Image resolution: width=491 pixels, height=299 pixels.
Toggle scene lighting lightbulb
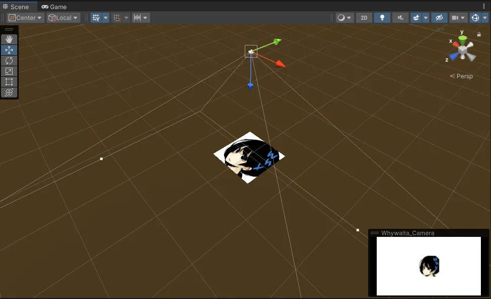click(x=382, y=18)
